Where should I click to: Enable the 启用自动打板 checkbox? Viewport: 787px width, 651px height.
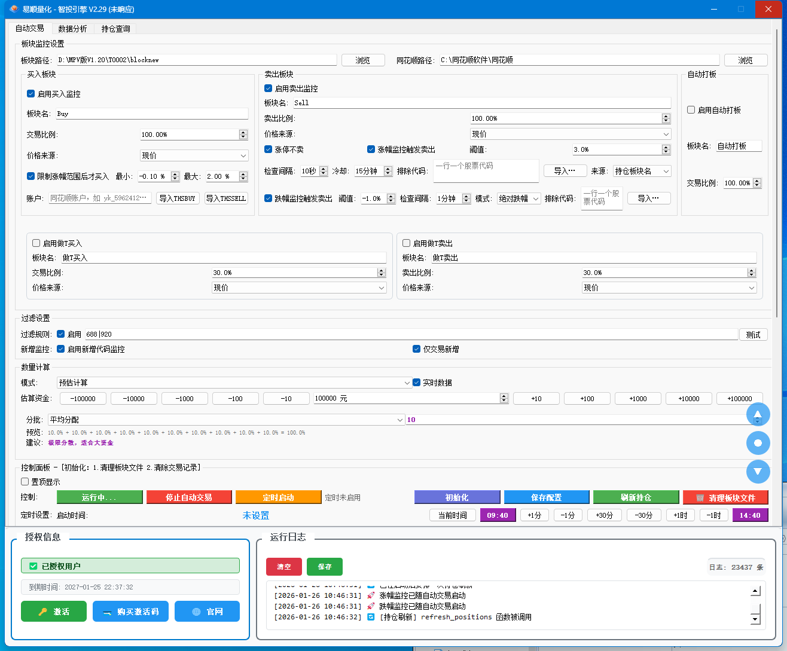[691, 110]
